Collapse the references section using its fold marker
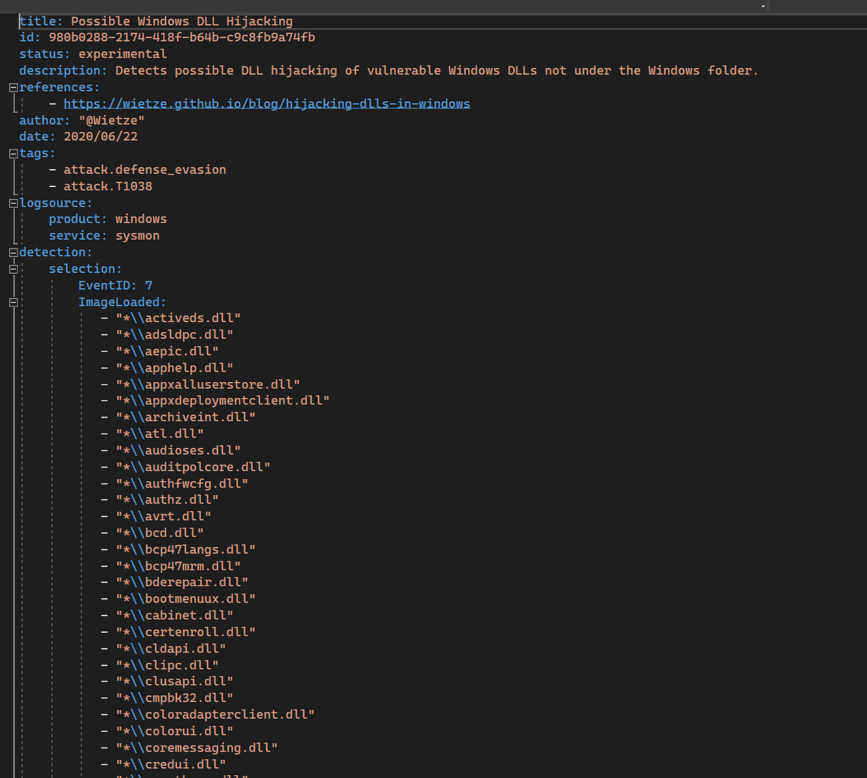 (12, 87)
